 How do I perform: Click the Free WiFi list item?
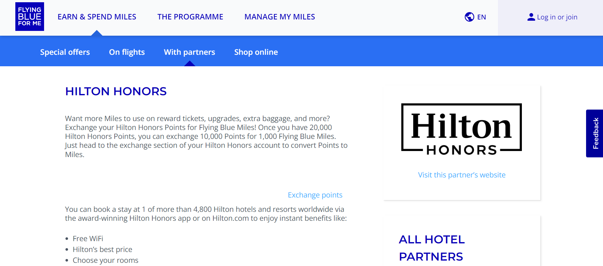(x=88, y=239)
